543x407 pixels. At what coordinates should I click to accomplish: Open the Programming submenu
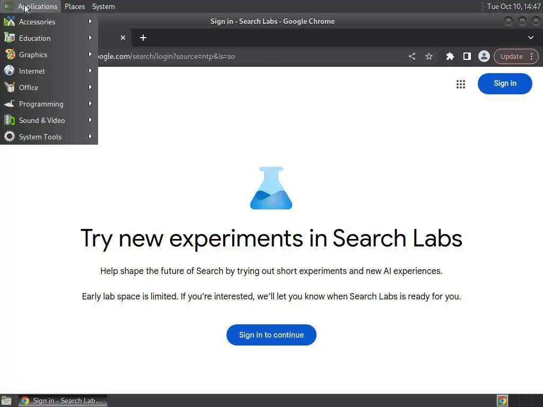[49, 104]
